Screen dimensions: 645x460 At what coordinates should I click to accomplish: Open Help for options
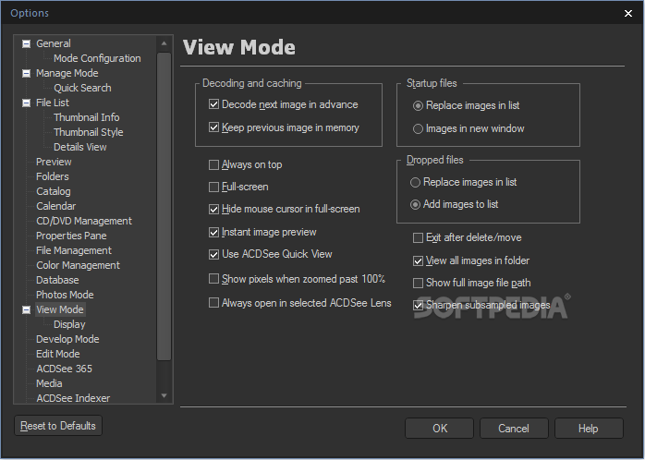(589, 429)
